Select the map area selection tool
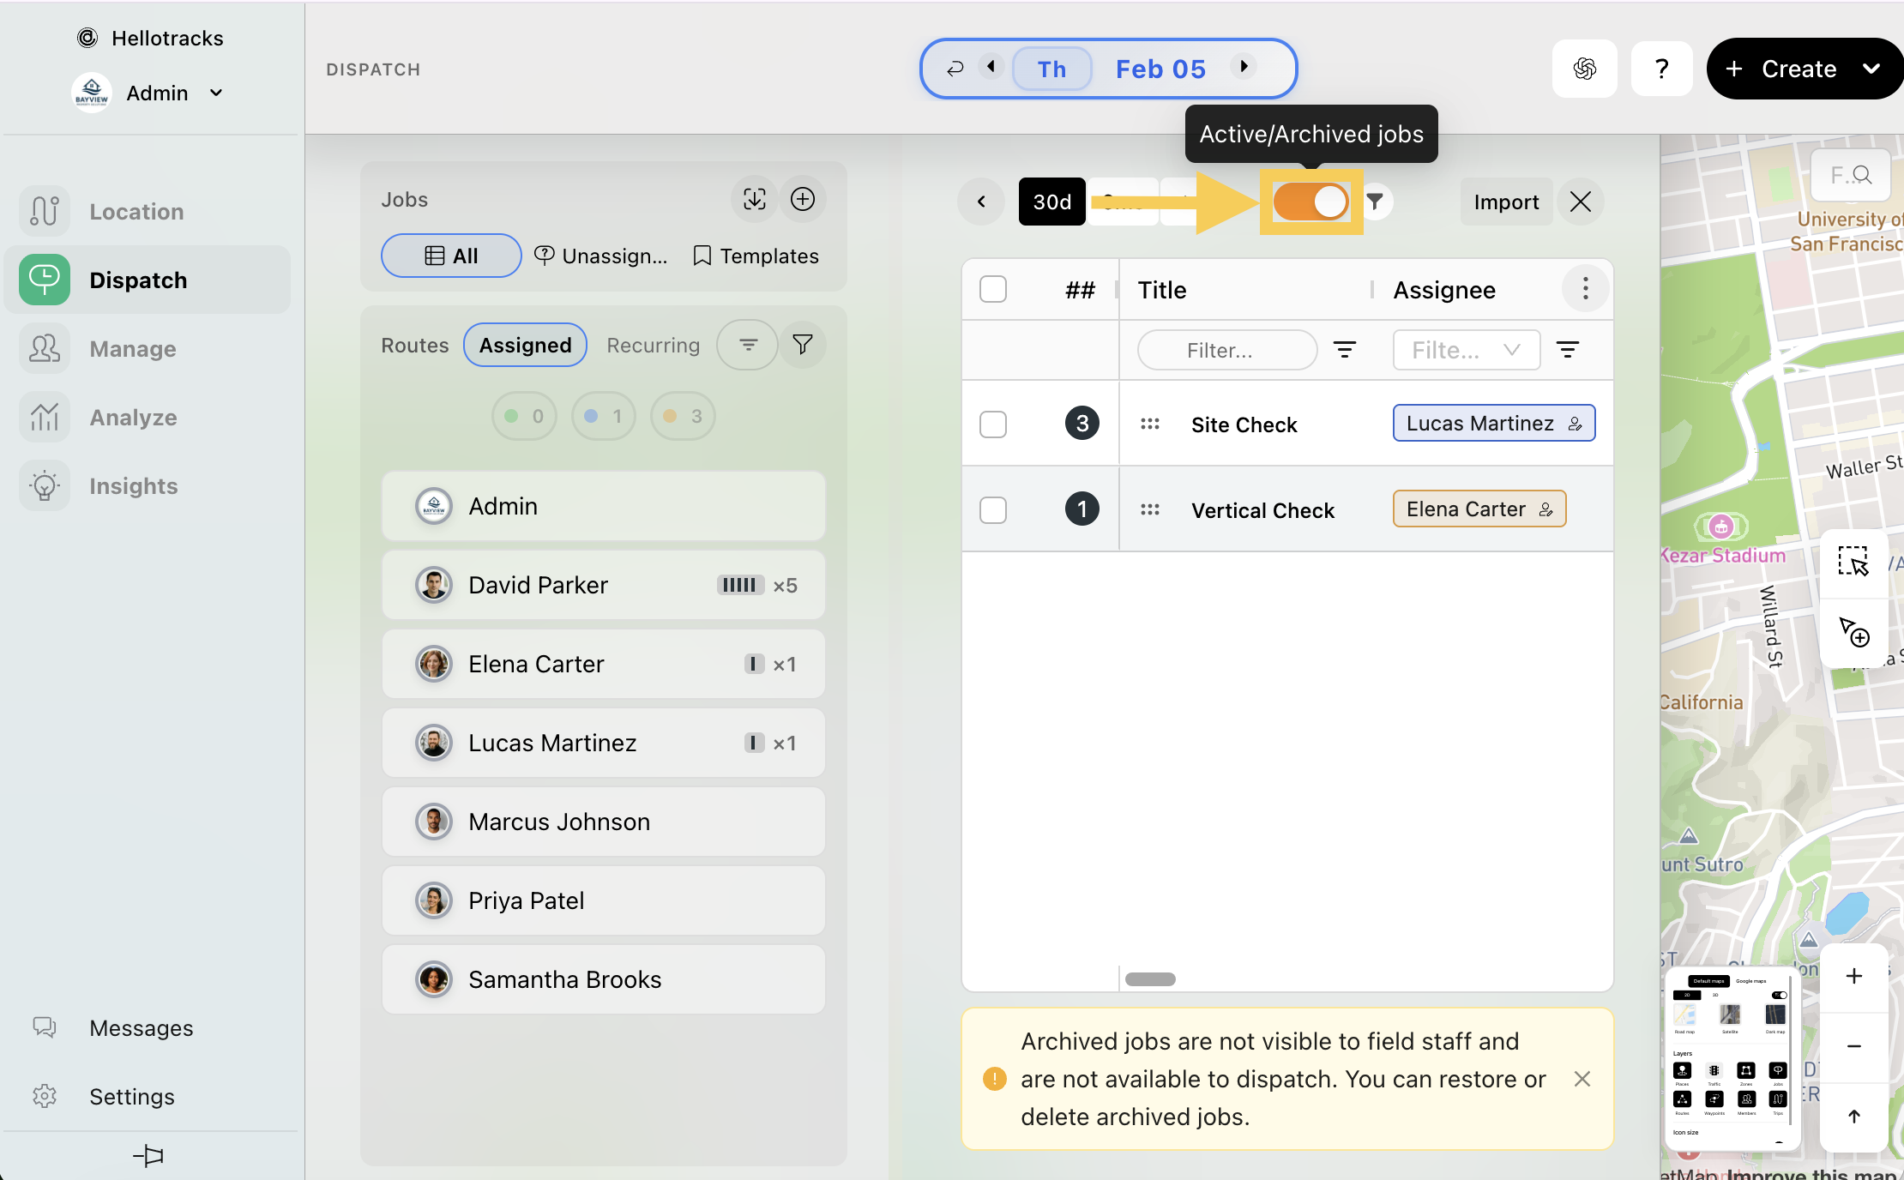Image resolution: width=1904 pixels, height=1180 pixels. click(x=1853, y=563)
